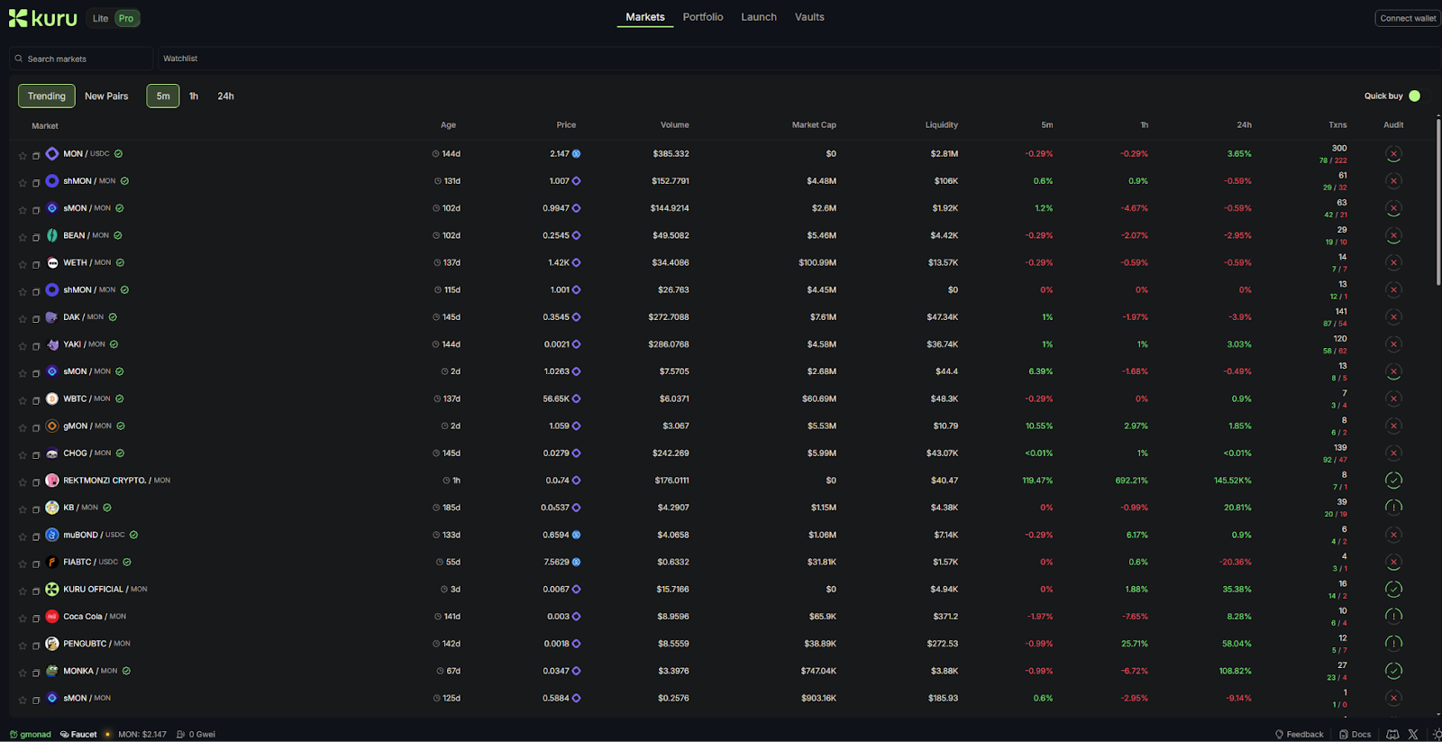The height and width of the screenshot is (742, 1442).
Task: Sort by the Volume column header
Action: [x=674, y=125]
